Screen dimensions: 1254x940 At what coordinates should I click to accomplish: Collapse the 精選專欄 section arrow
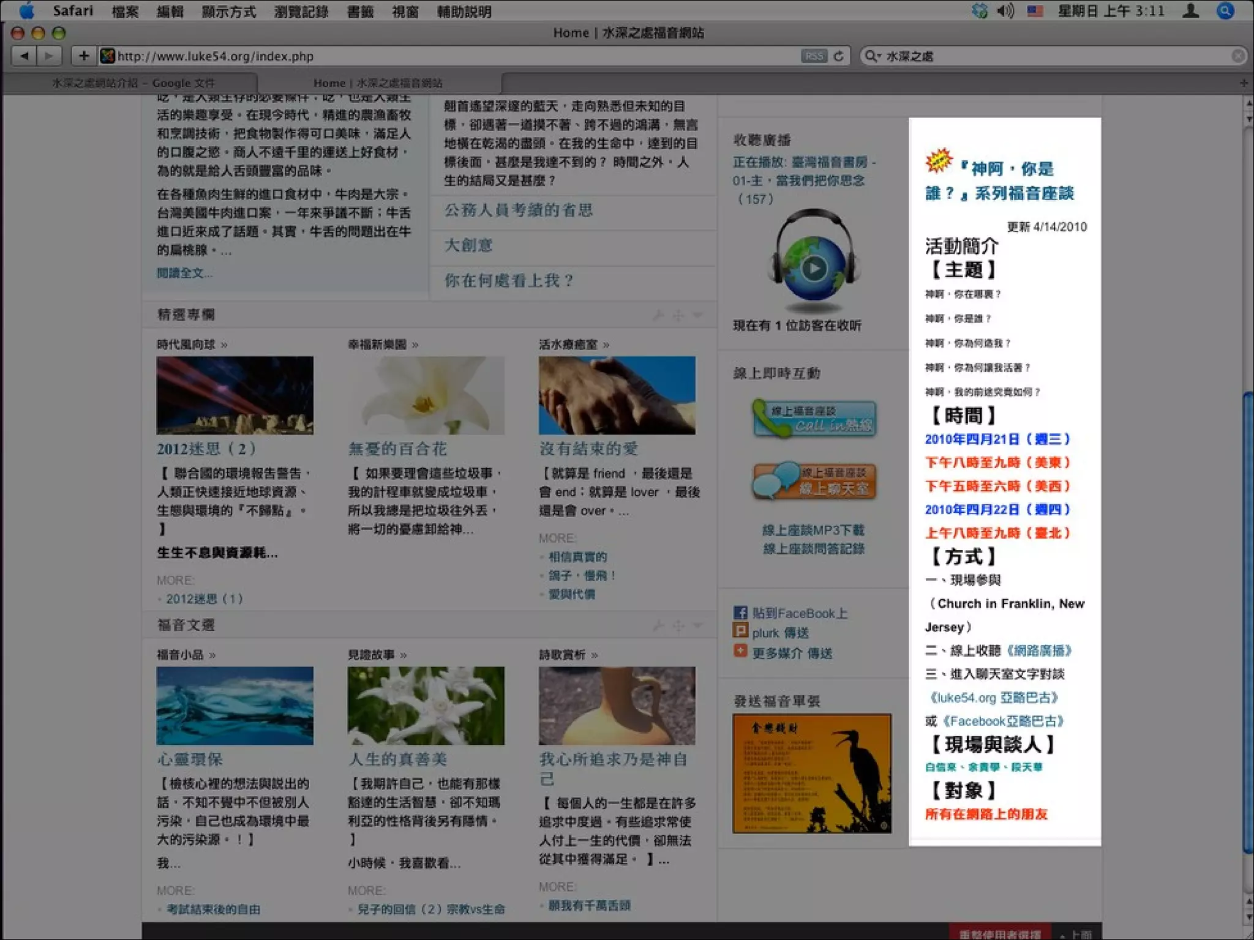[698, 315]
